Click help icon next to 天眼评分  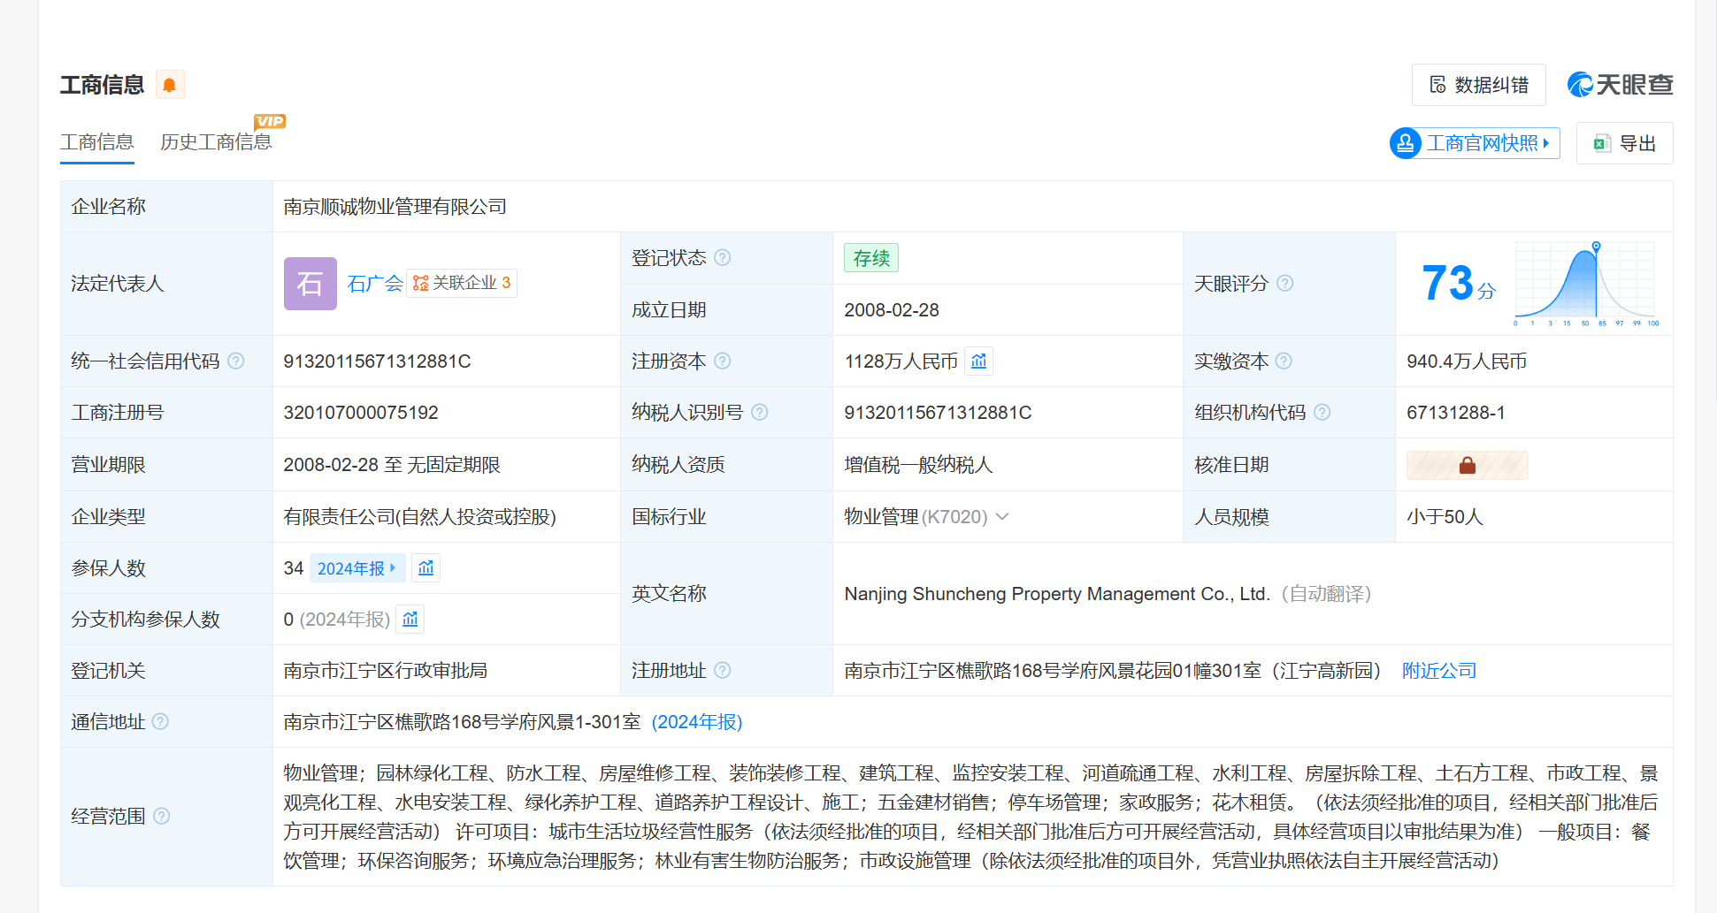tap(1285, 284)
